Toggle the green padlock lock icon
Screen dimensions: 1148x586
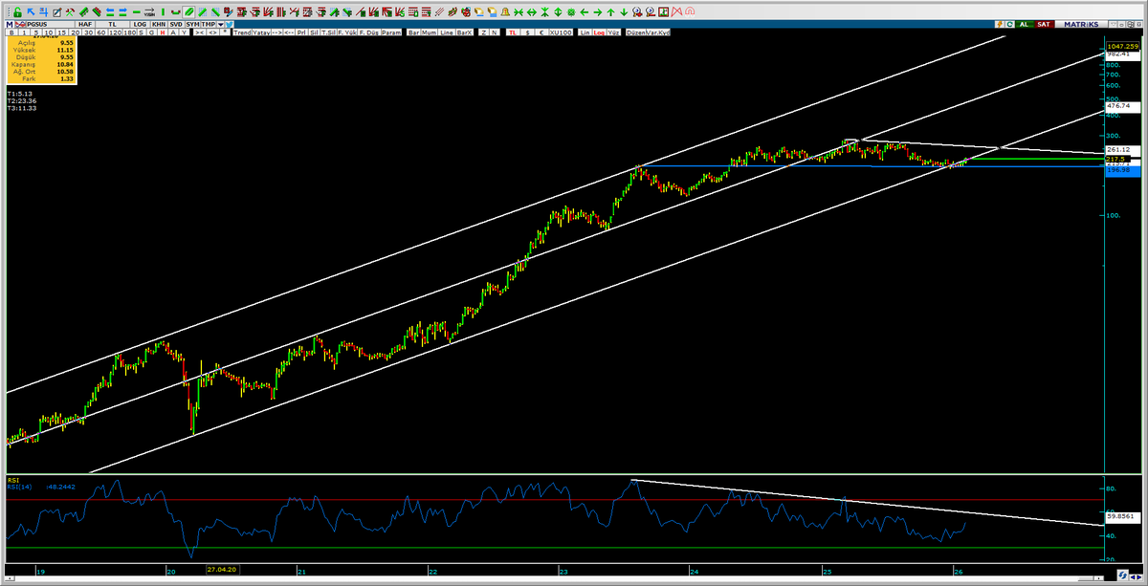click(x=17, y=12)
